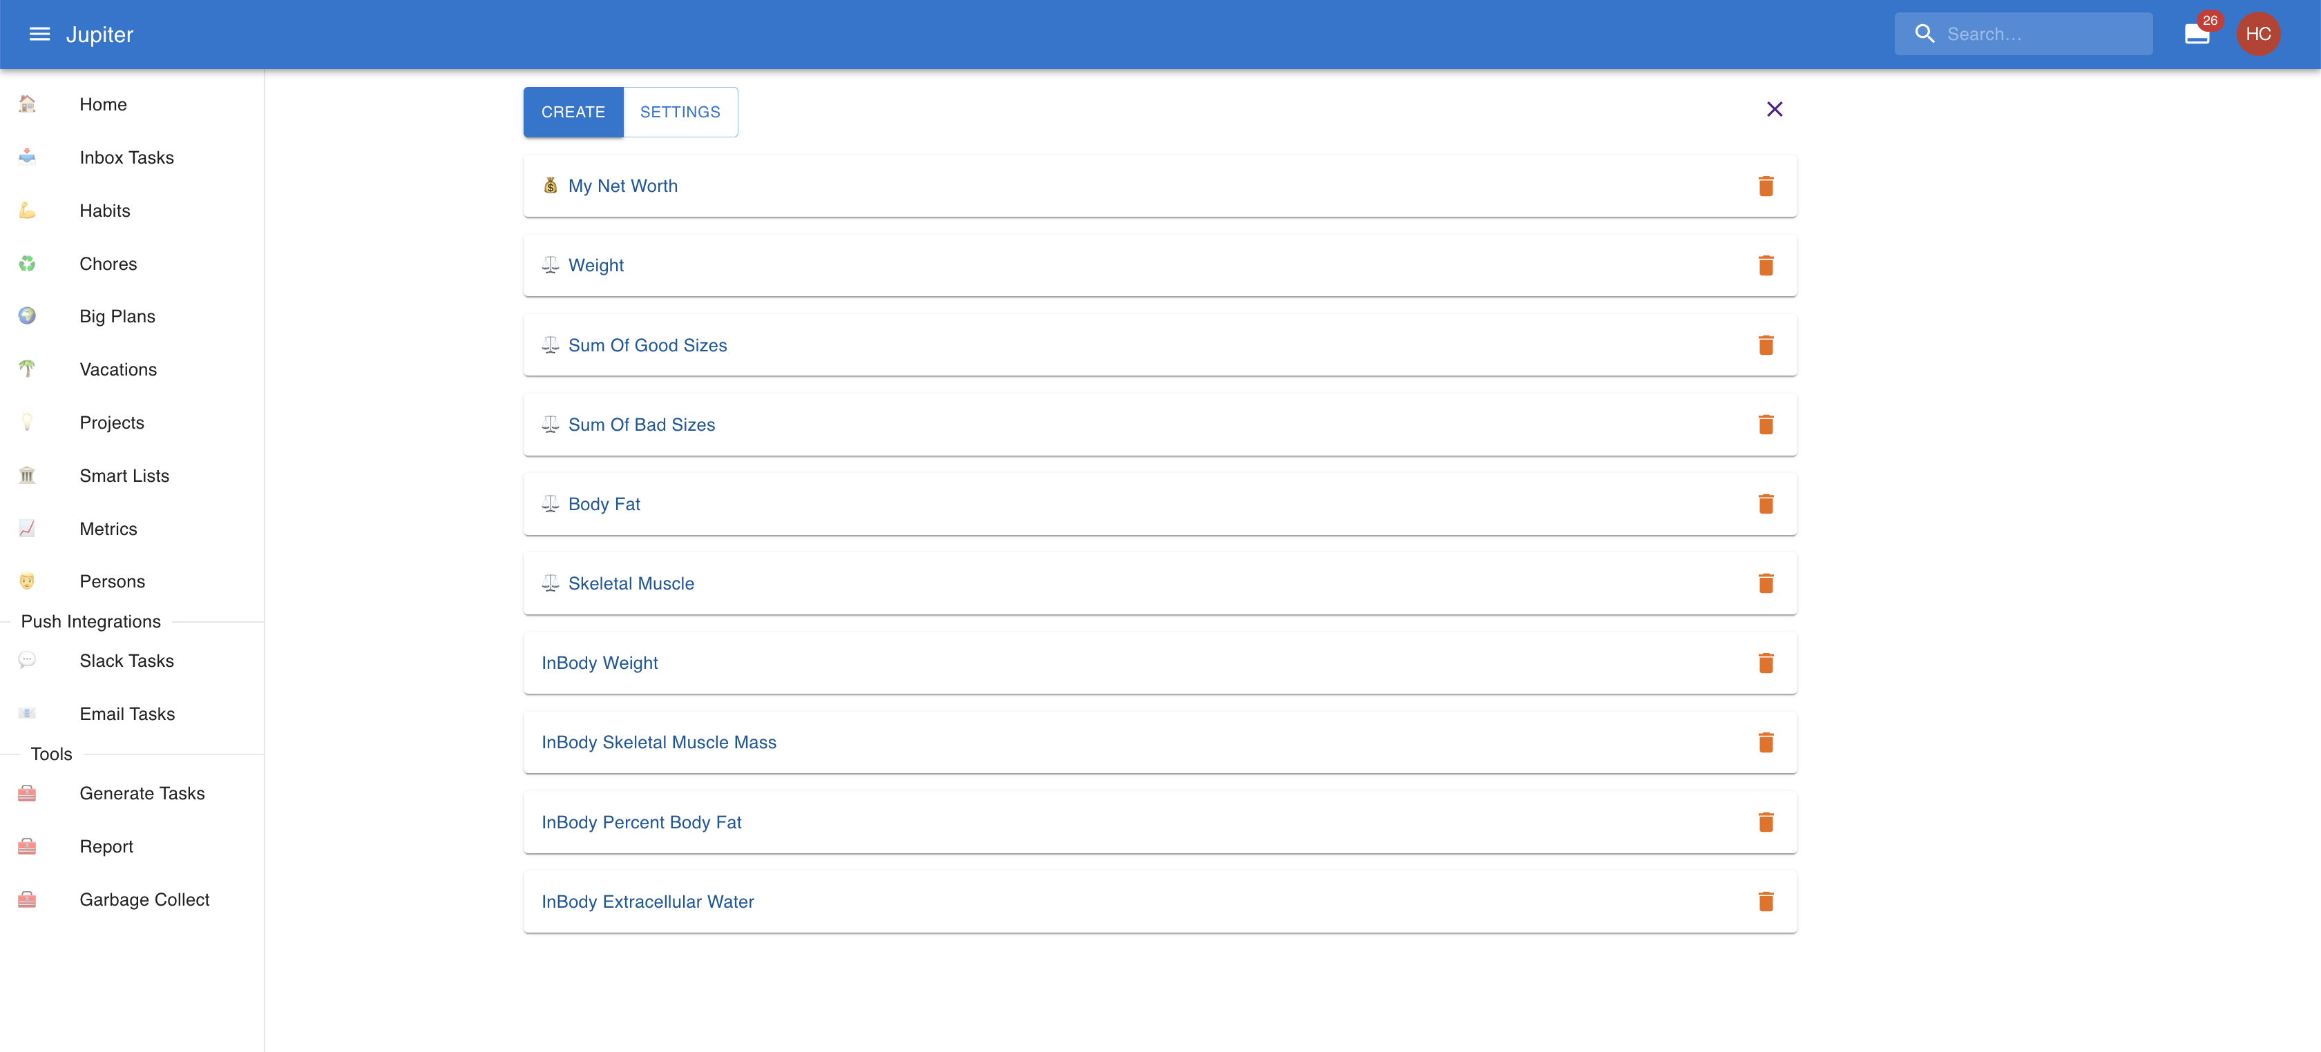Delete the InBody Extracellular Water metric
This screenshot has width=2321, height=1052.
point(1765,902)
